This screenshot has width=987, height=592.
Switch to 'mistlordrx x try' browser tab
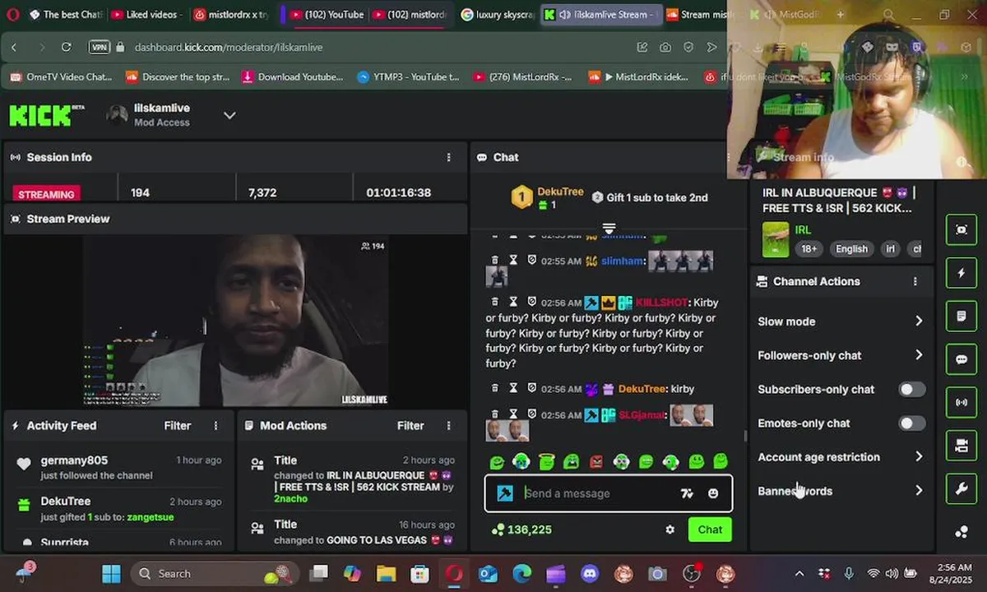pos(231,15)
